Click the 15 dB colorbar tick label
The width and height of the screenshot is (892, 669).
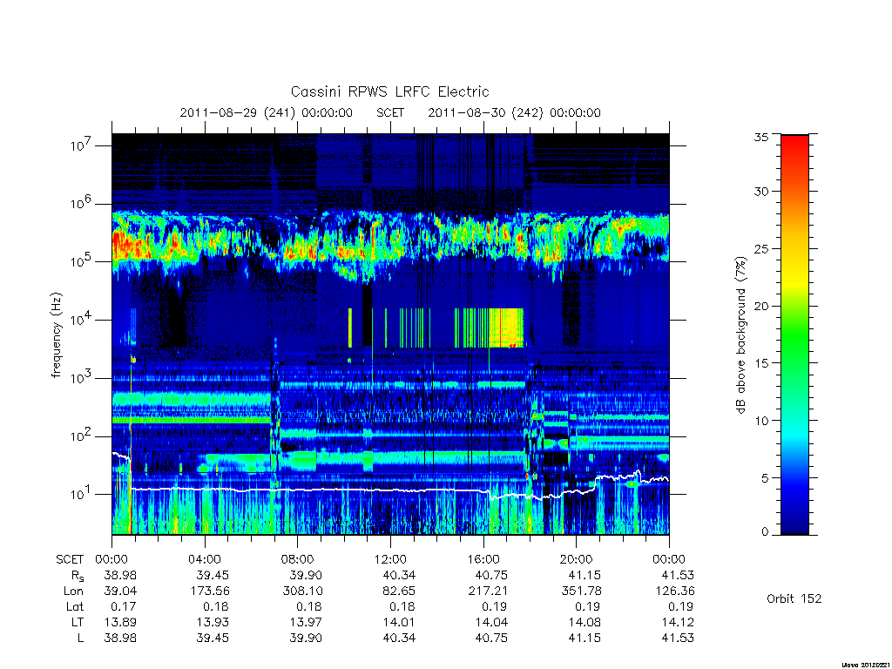[760, 363]
